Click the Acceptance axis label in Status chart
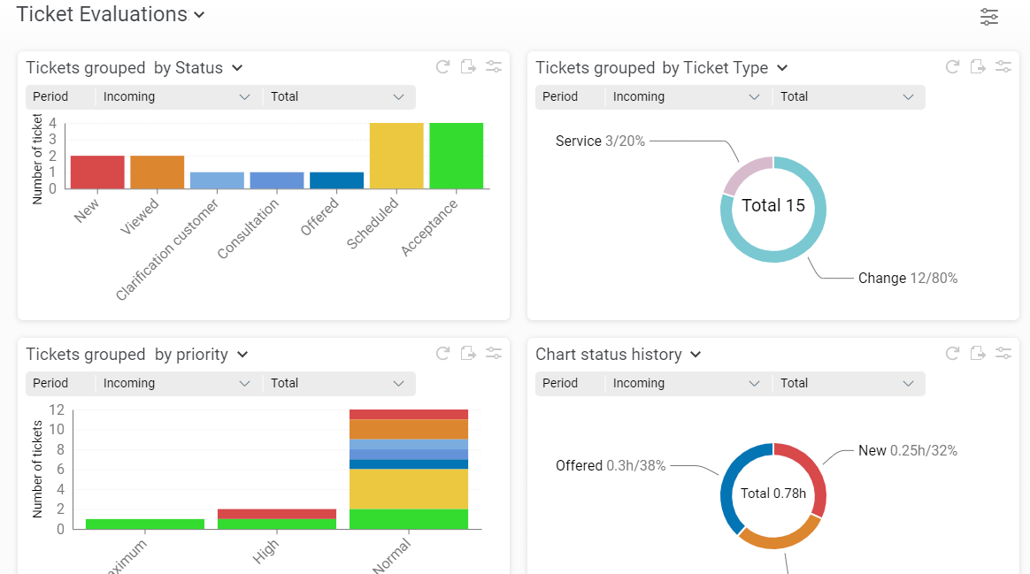Viewport: 1030px width, 574px height. point(429,228)
